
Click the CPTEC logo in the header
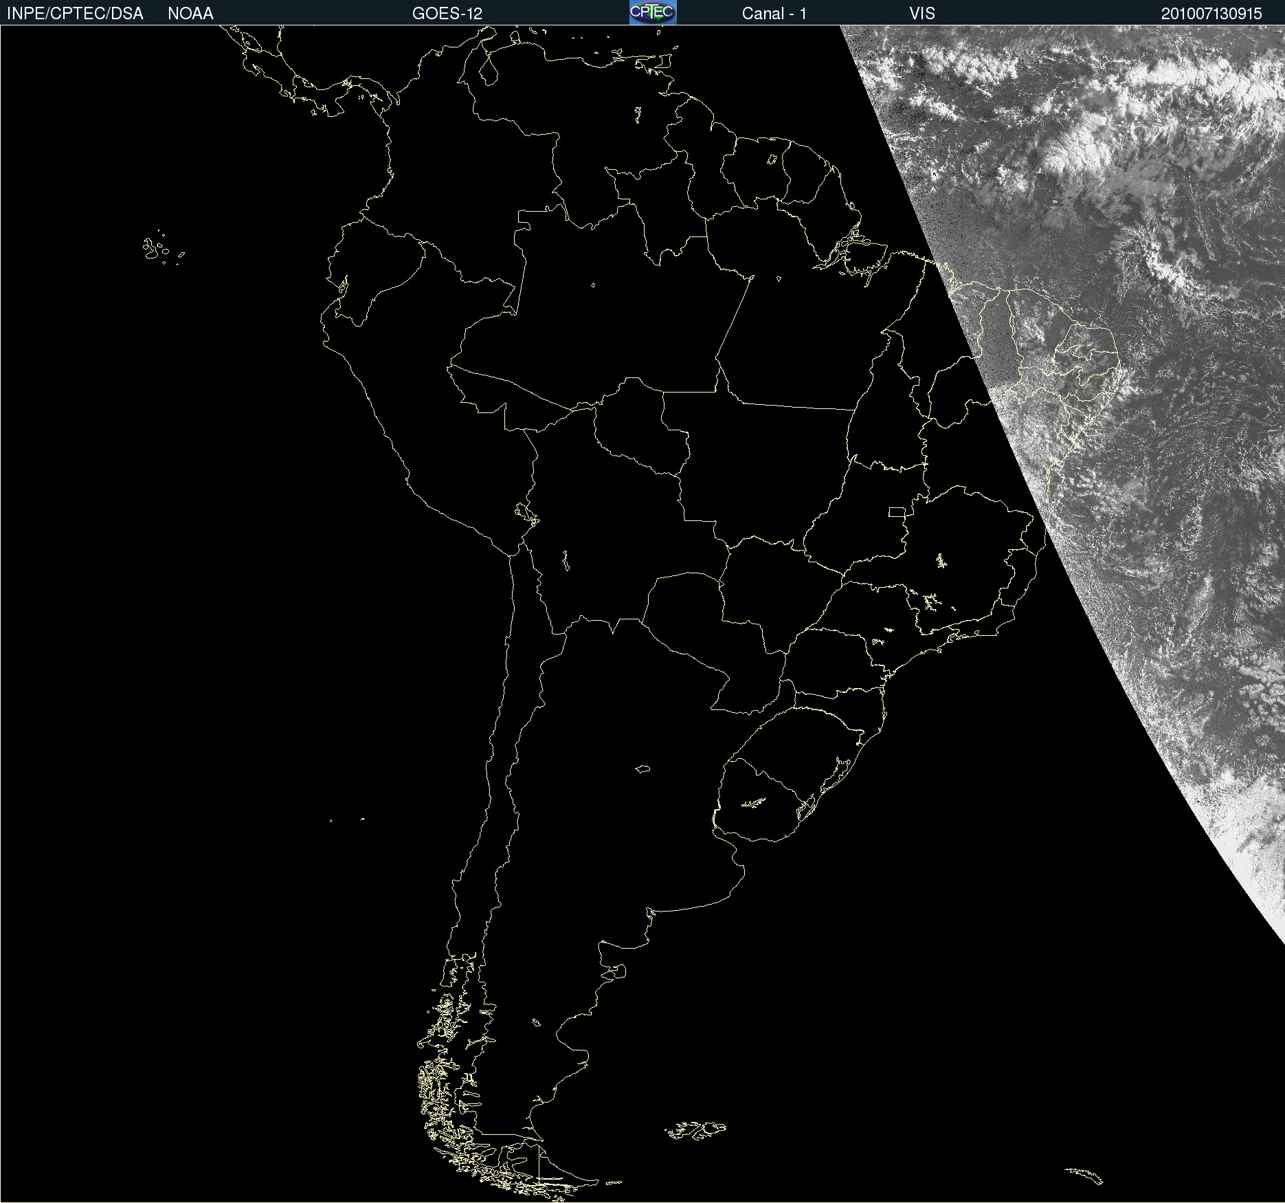coord(653,12)
